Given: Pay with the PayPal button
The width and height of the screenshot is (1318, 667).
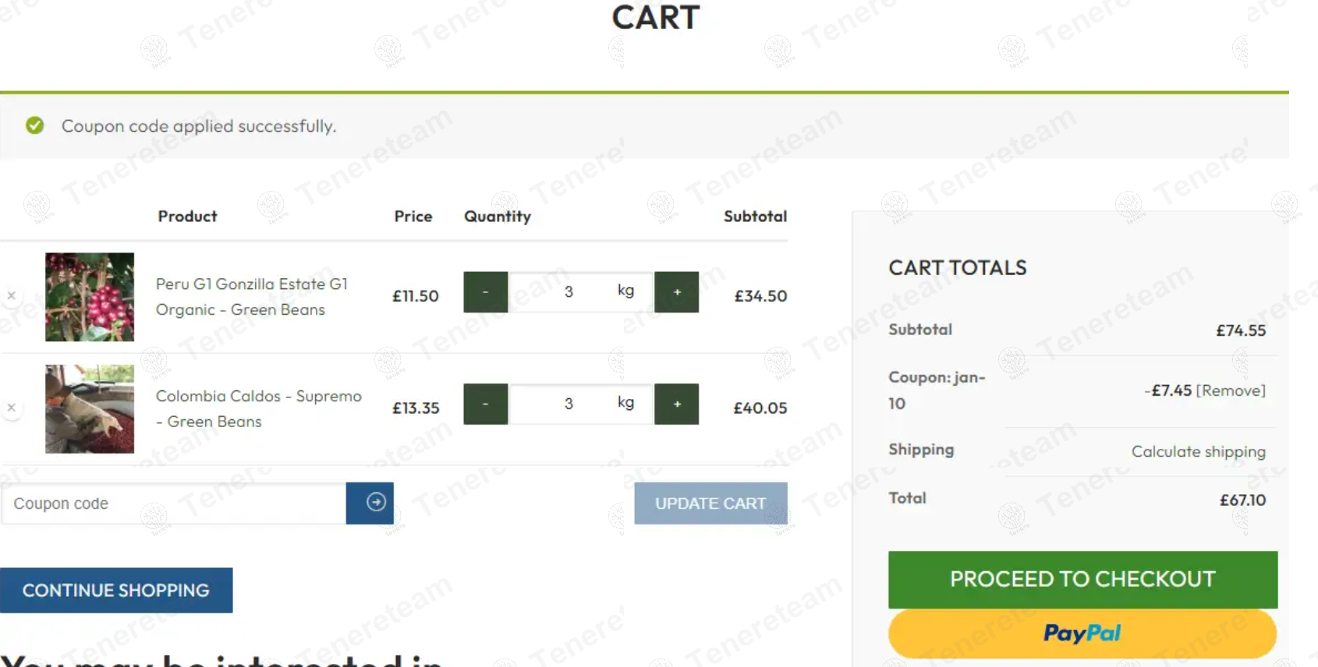Looking at the screenshot, I should 1082,633.
